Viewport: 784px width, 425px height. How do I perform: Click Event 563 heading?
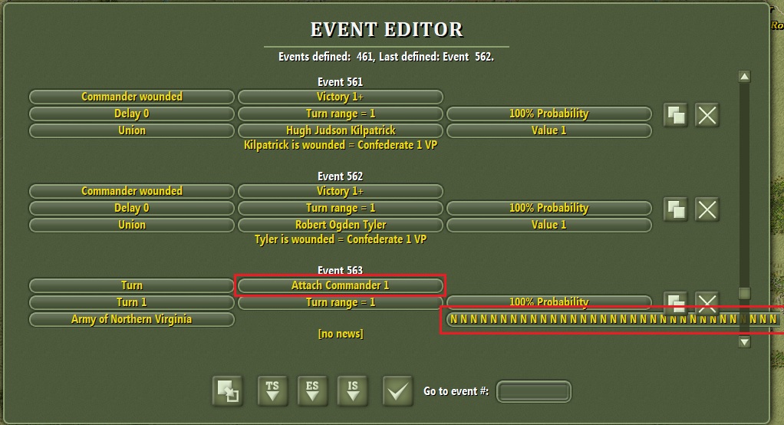pos(340,271)
